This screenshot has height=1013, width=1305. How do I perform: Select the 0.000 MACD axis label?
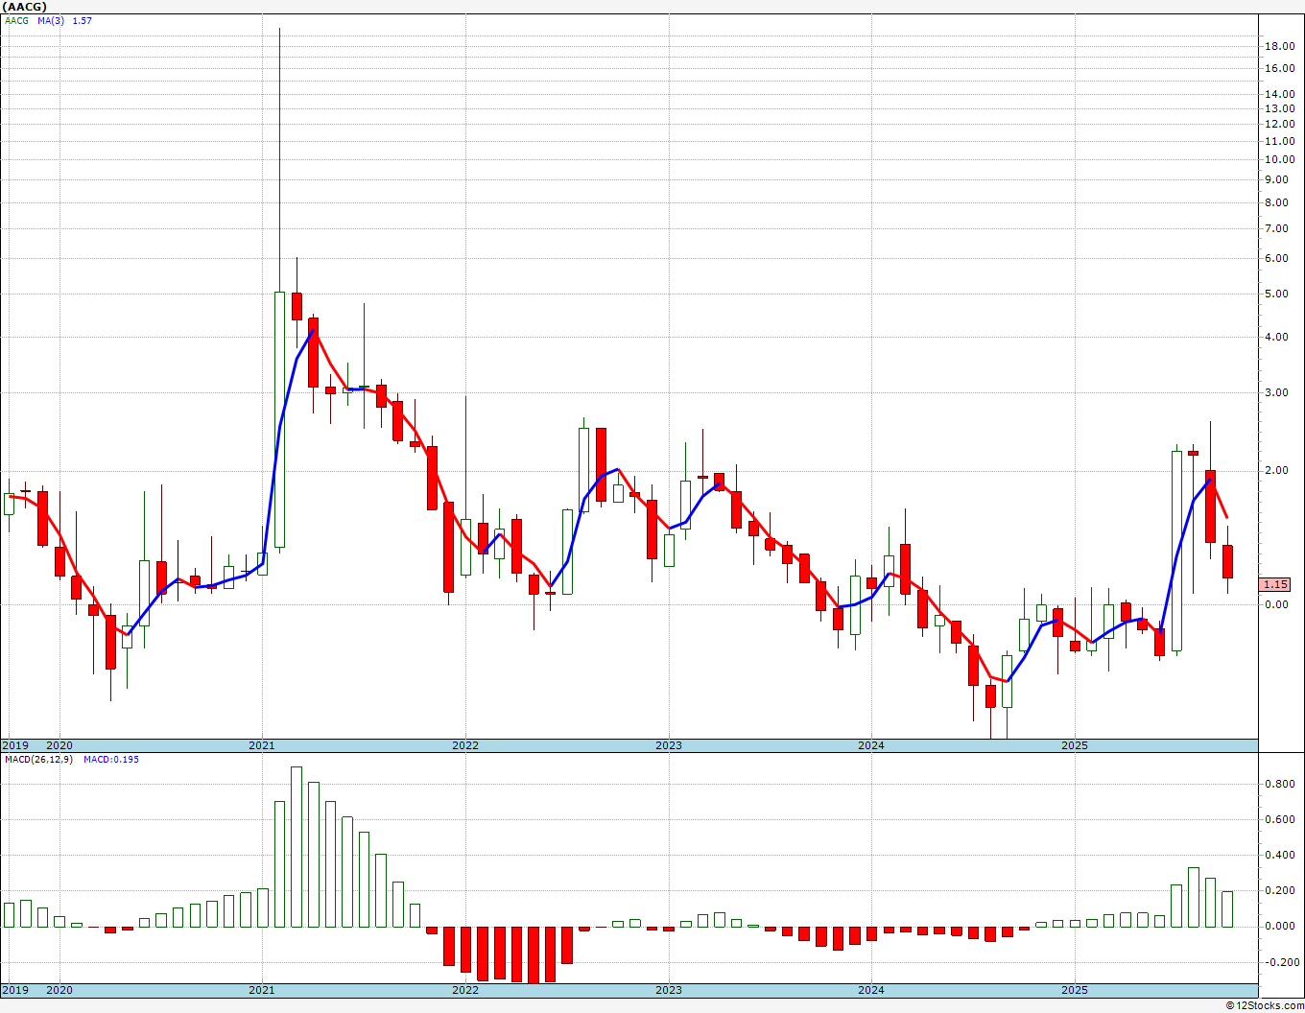[1278, 926]
